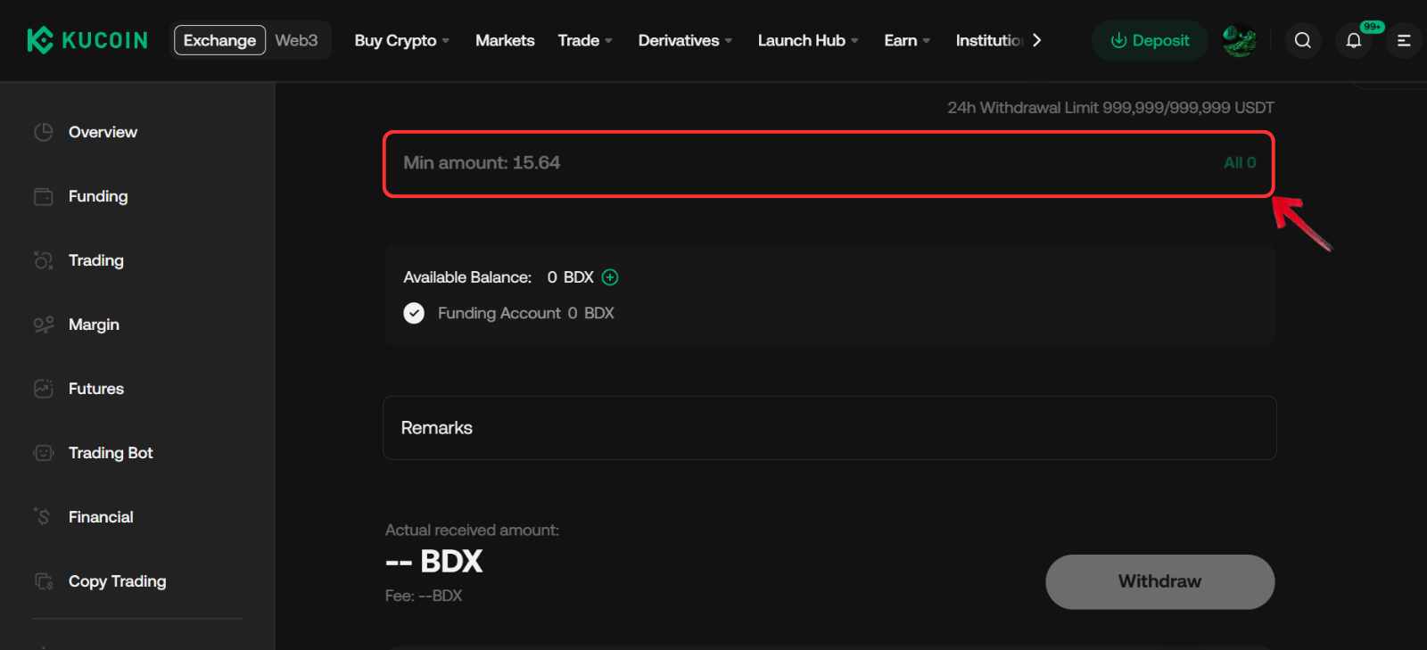Open the Markets page
This screenshot has height=650, width=1427.
(x=505, y=40)
